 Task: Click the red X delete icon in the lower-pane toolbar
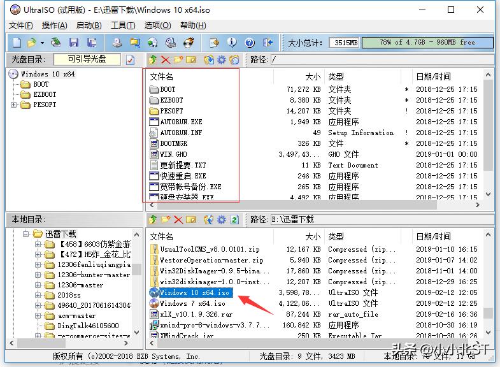(x=178, y=220)
